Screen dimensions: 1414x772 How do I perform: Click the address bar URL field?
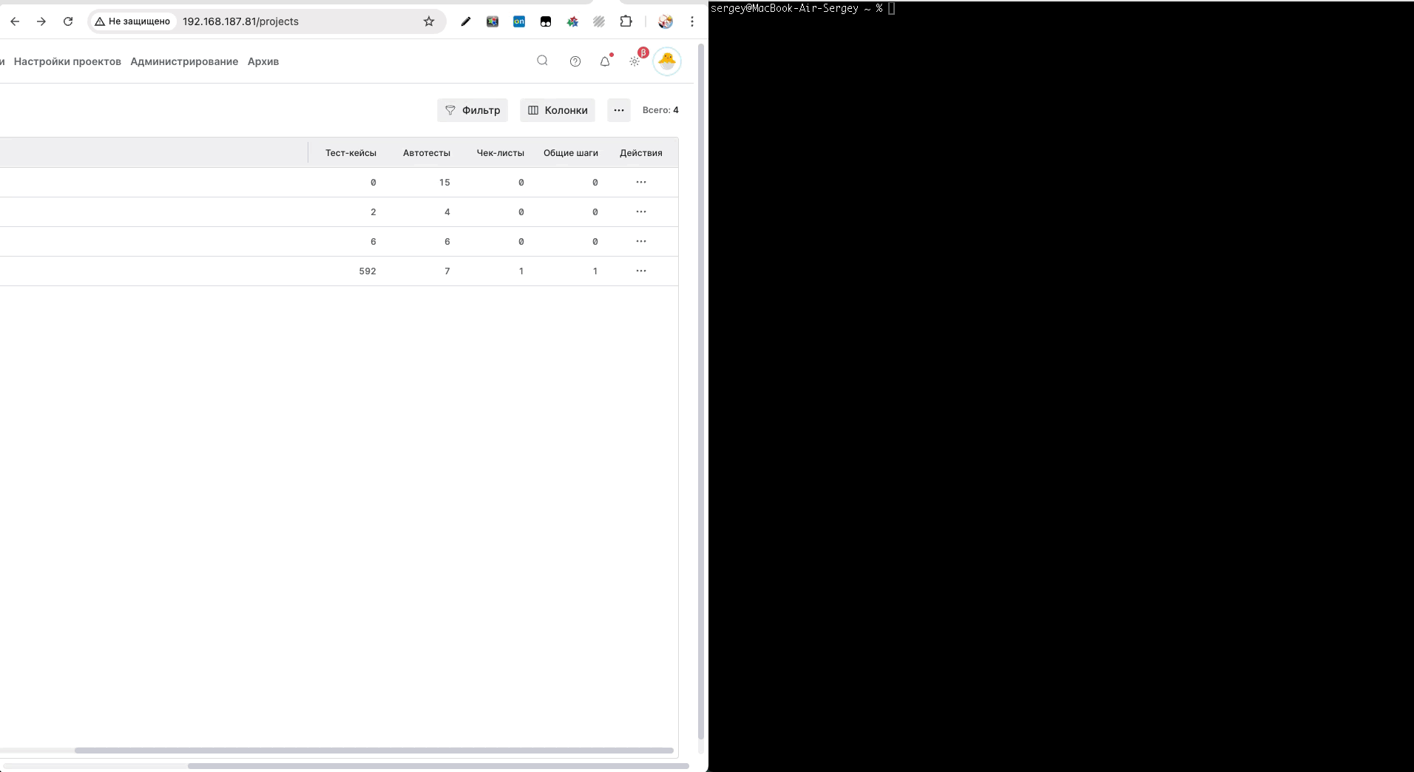point(296,21)
